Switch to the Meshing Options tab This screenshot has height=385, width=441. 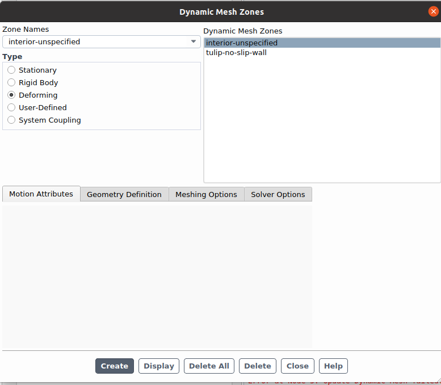(x=206, y=194)
